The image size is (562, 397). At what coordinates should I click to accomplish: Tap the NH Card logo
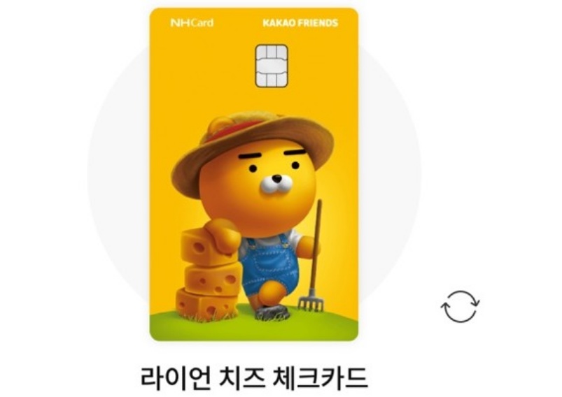pyautogui.click(x=192, y=23)
